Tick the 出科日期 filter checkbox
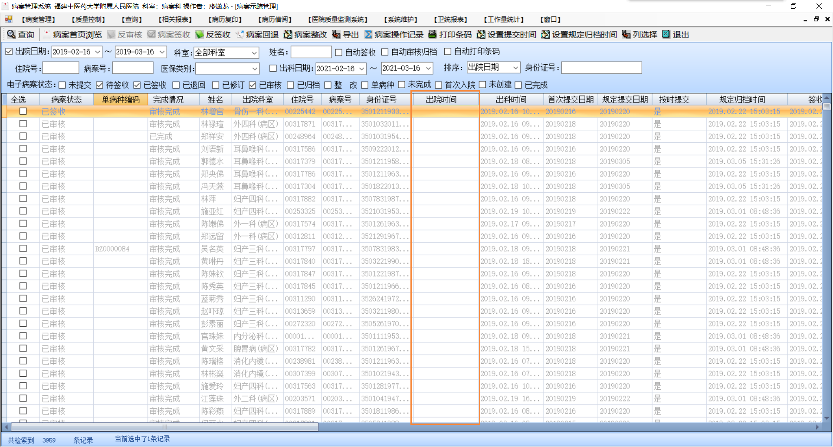Image resolution: width=833 pixels, height=447 pixels. [x=273, y=68]
